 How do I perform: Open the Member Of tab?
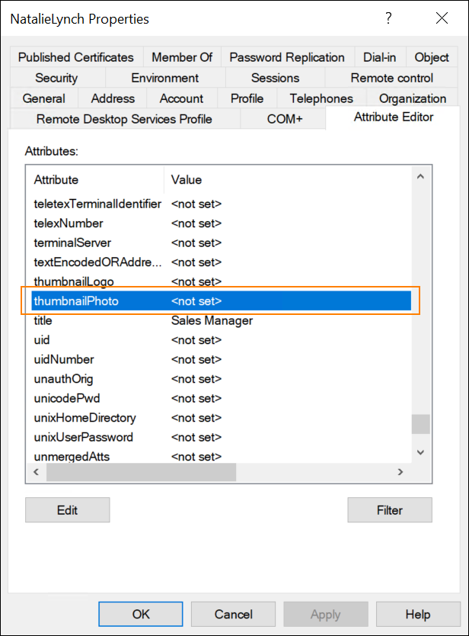(x=182, y=56)
